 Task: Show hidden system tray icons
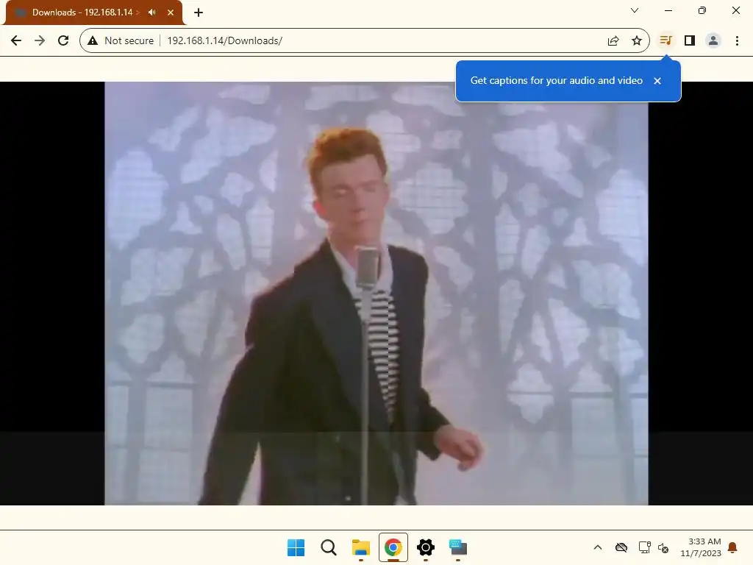click(598, 547)
